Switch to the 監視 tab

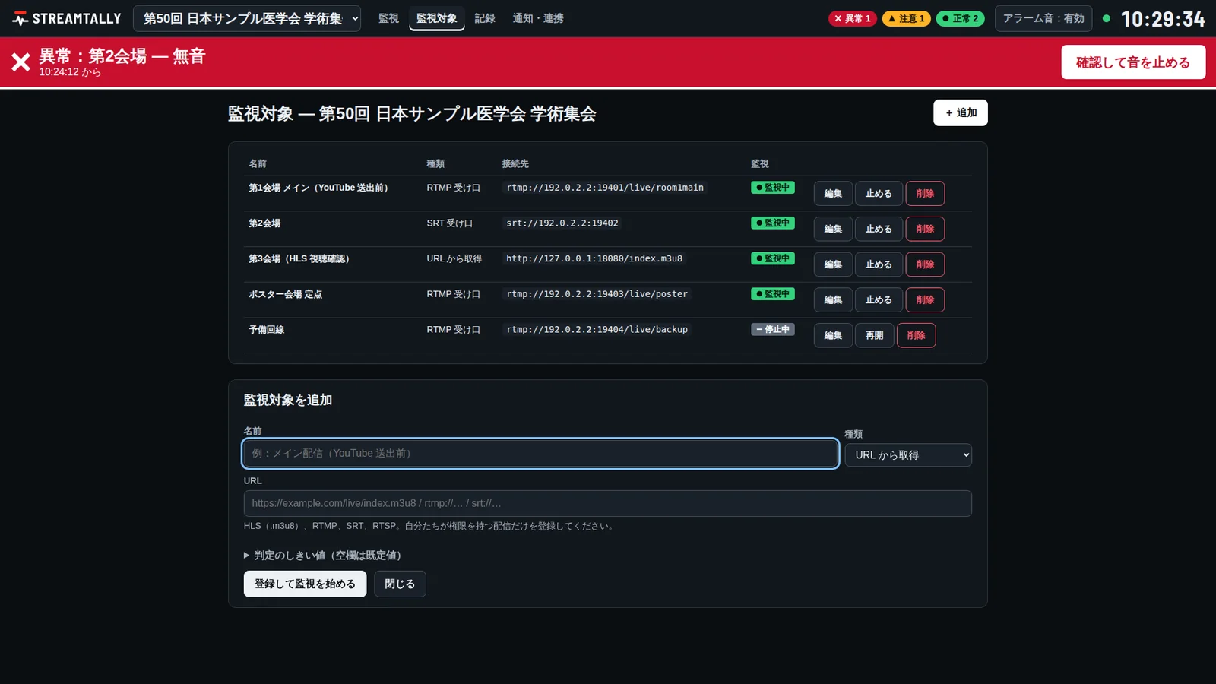point(388,18)
